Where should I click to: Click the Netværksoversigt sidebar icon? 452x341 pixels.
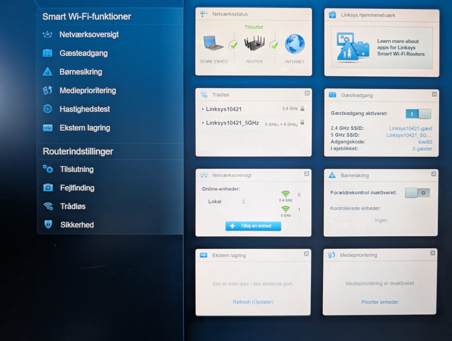pos(48,34)
